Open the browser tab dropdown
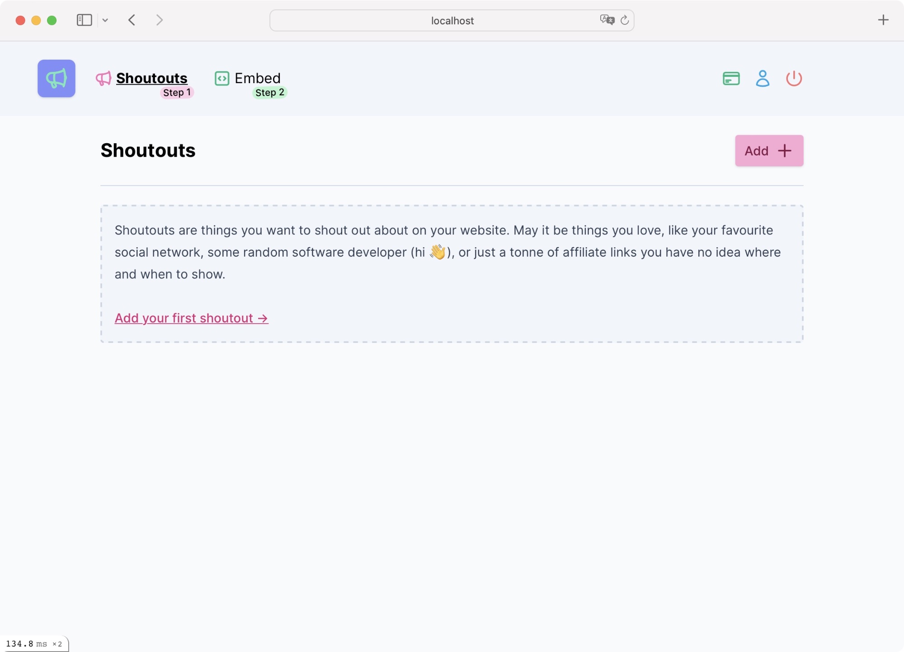 [104, 19]
